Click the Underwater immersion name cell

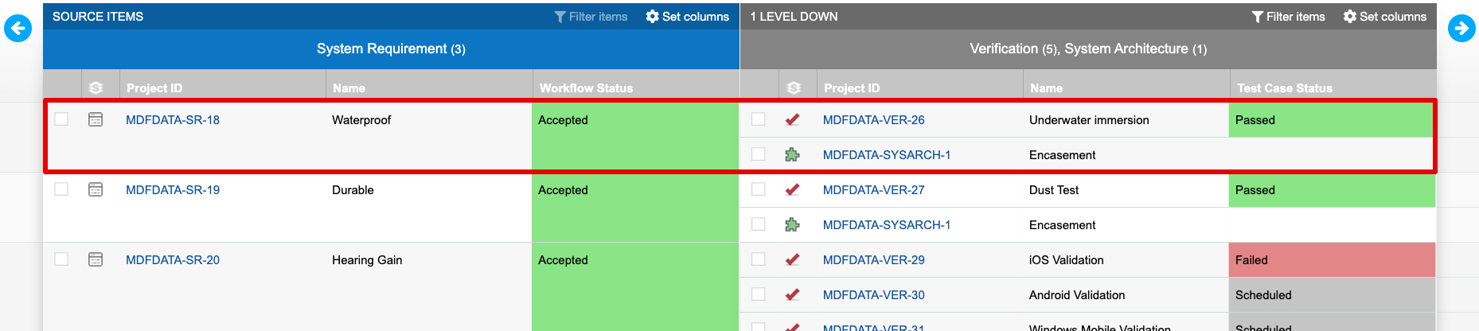point(1088,120)
